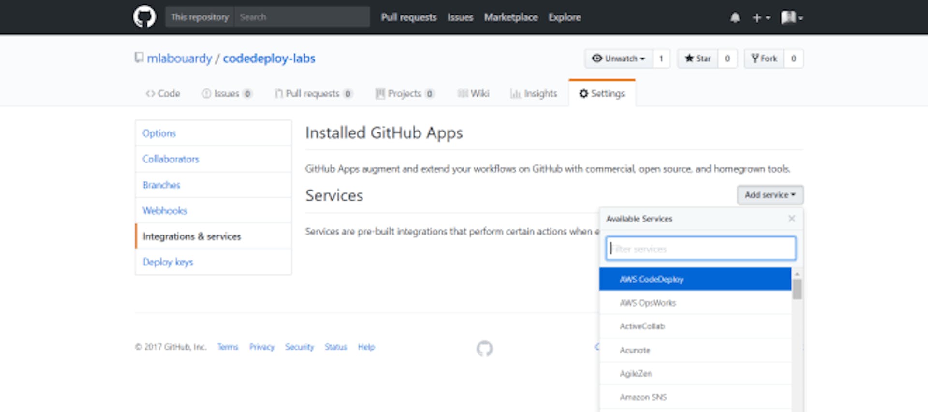Click the repository book icon beside mlabouardy
The height and width of the screenshot is (412, 928).
[x=139, y=58]
